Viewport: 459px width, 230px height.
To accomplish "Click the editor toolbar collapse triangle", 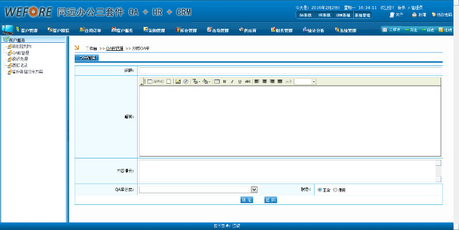I will [141, 84].
